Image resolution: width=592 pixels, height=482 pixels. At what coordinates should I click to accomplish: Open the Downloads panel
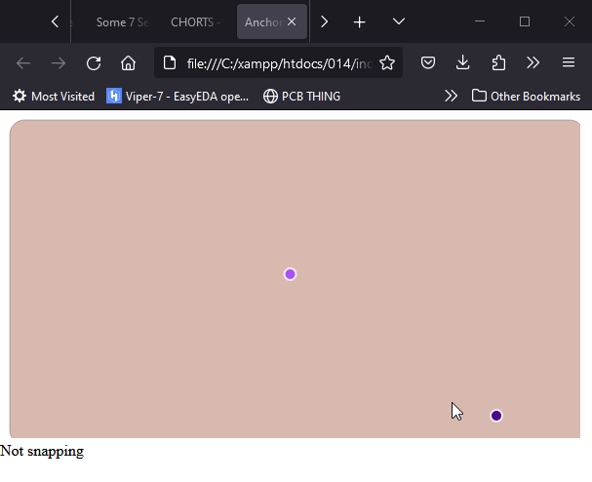coord(463,62)
